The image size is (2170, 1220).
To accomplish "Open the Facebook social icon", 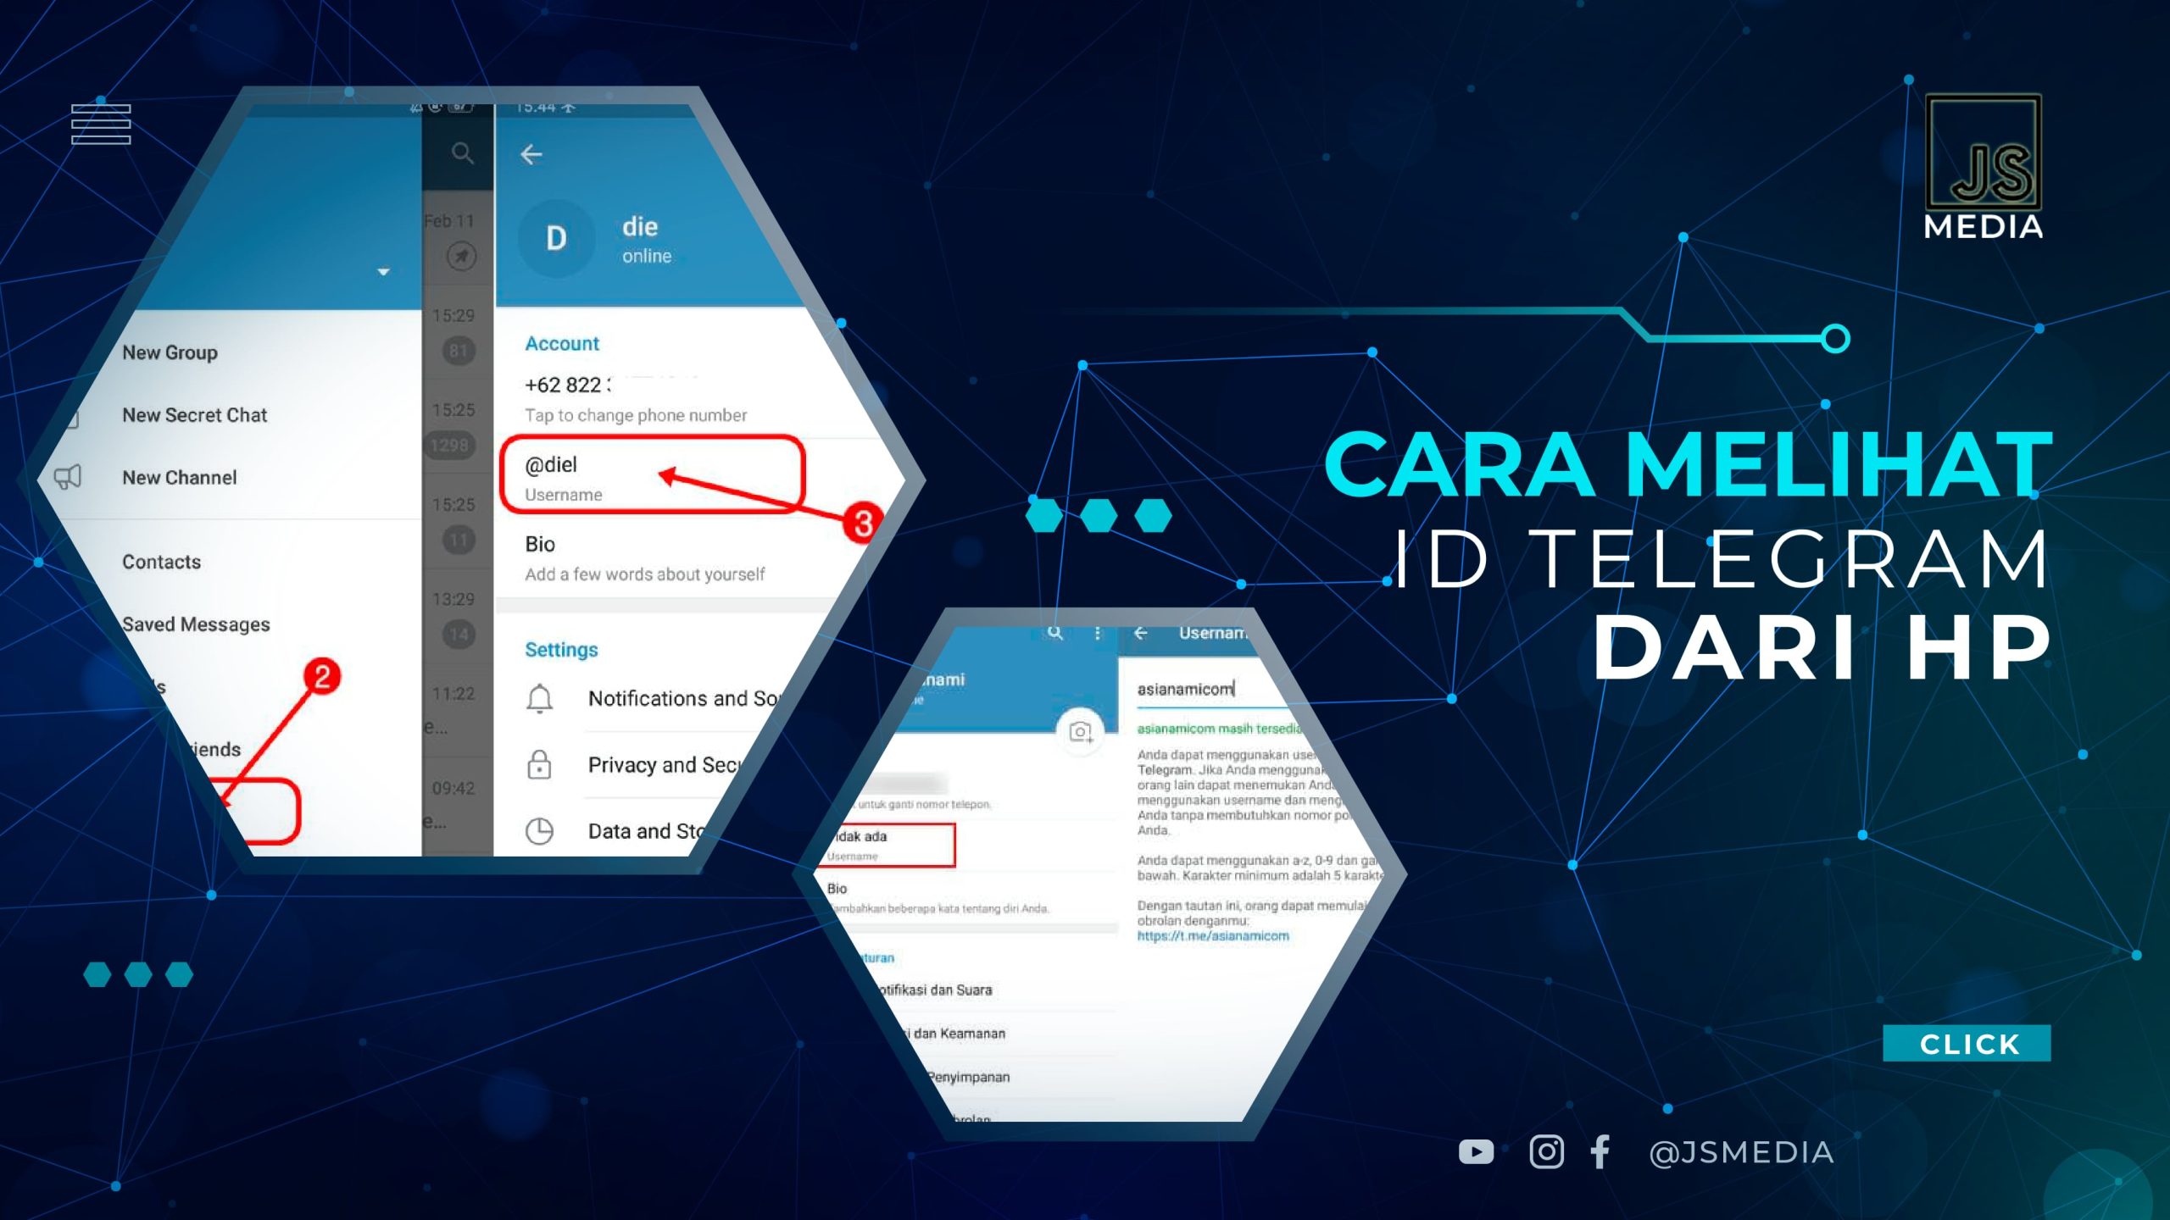I will point(1600,1151).
